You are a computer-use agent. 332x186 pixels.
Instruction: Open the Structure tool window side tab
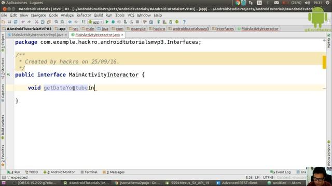[x=3, y=68]
